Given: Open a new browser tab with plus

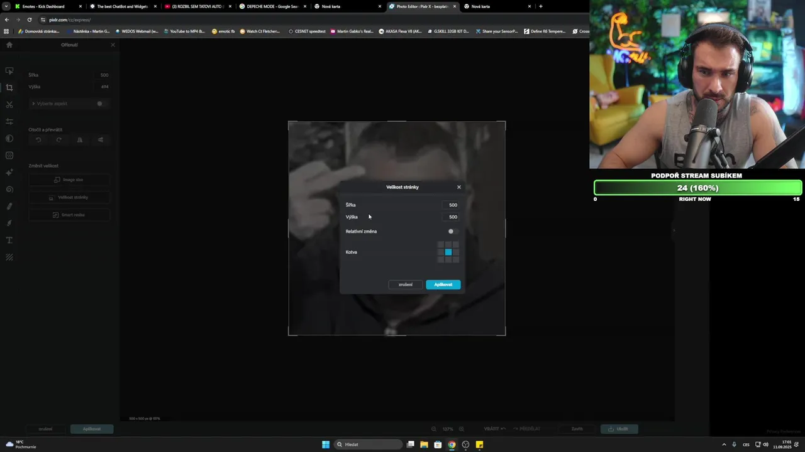Looking at the screenshot, I should point(541,6).
